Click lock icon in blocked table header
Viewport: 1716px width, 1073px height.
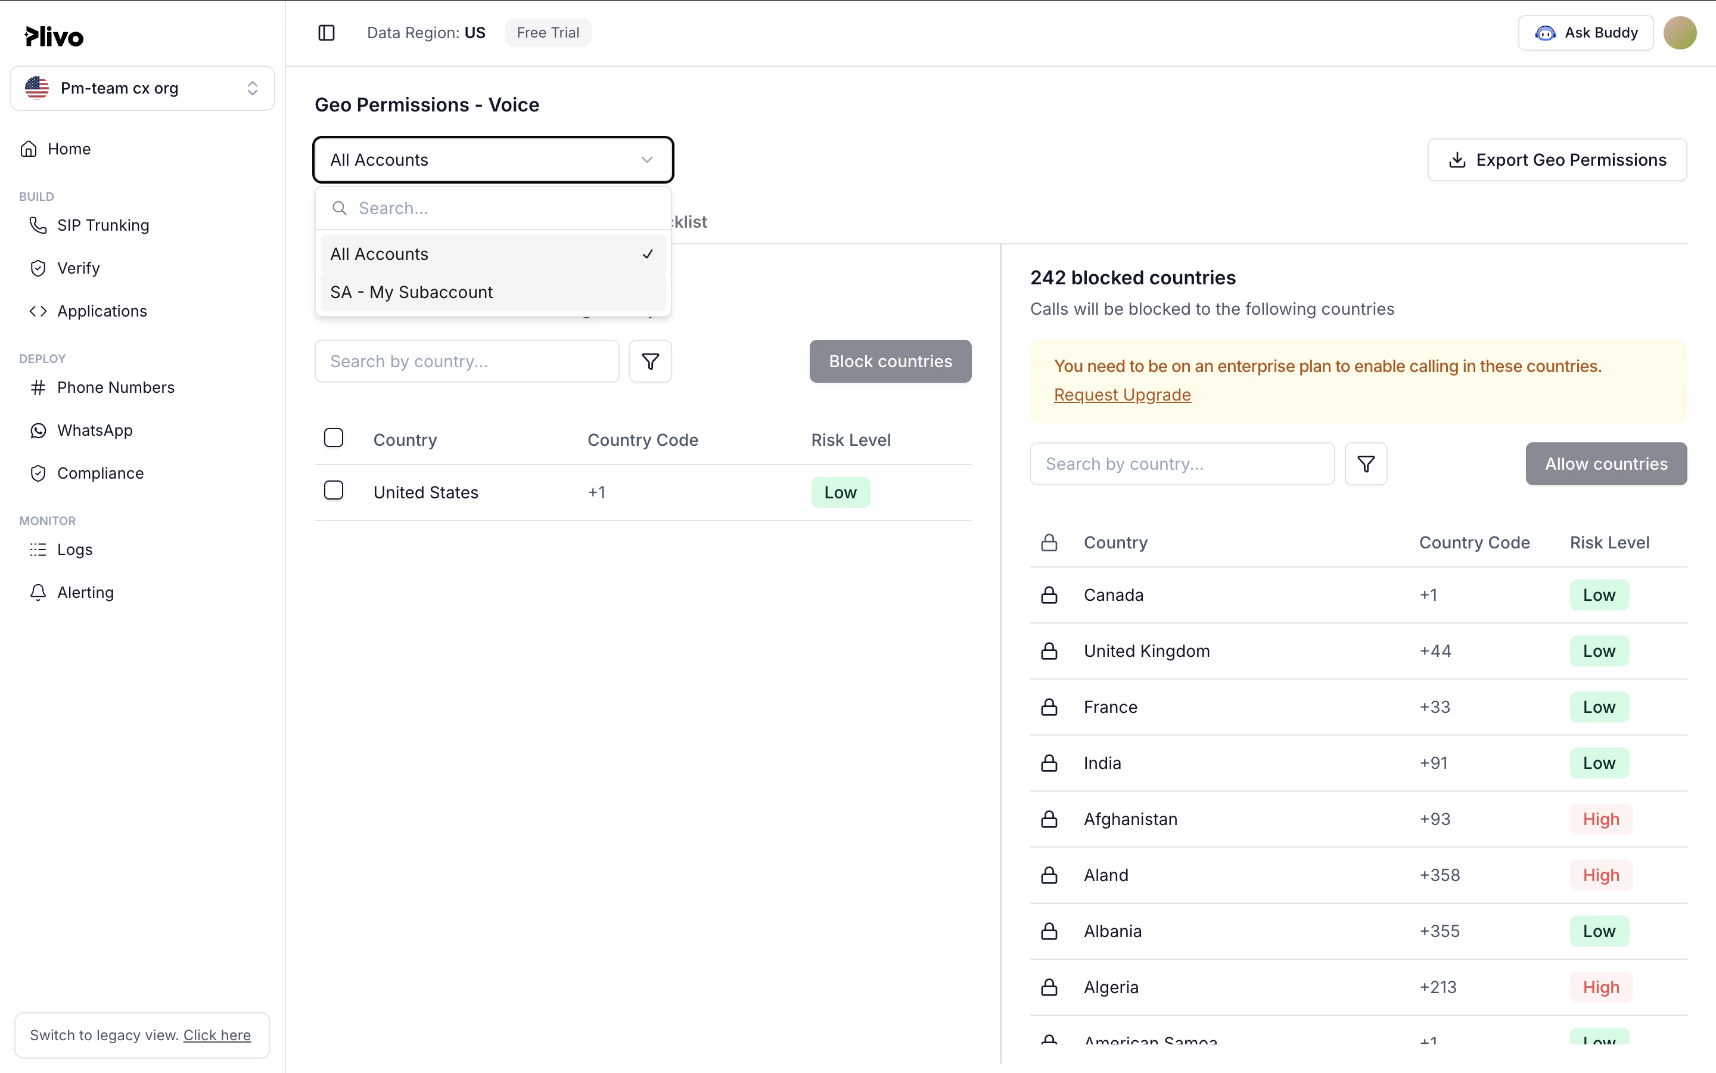tap(1049, 543)
